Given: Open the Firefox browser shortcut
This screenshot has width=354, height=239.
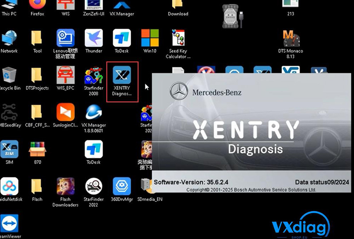Looking at the screenshot, I should 38,8.
